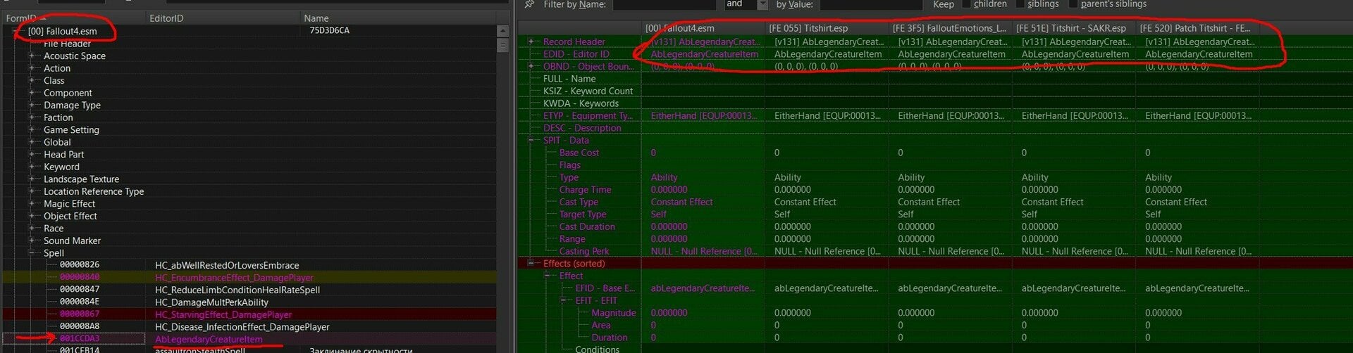
Task: Collapse the Spell group
Action: [32, 252]
